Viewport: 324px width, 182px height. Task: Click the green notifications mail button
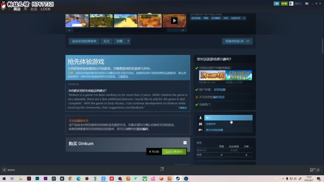click(x=284, y=4)
